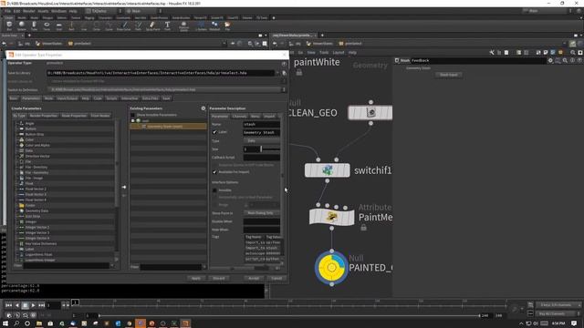
Task: Open the From Nodes tab
Action: [x=100, y=116]
